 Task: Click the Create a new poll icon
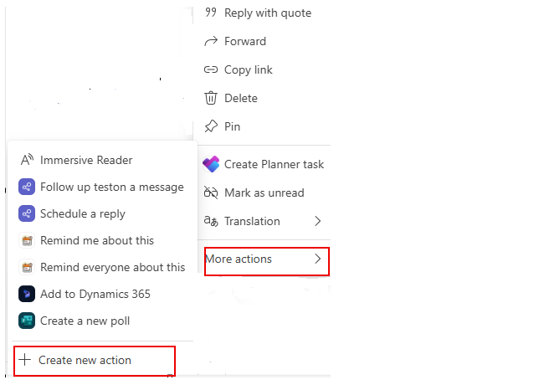point(27,321)
